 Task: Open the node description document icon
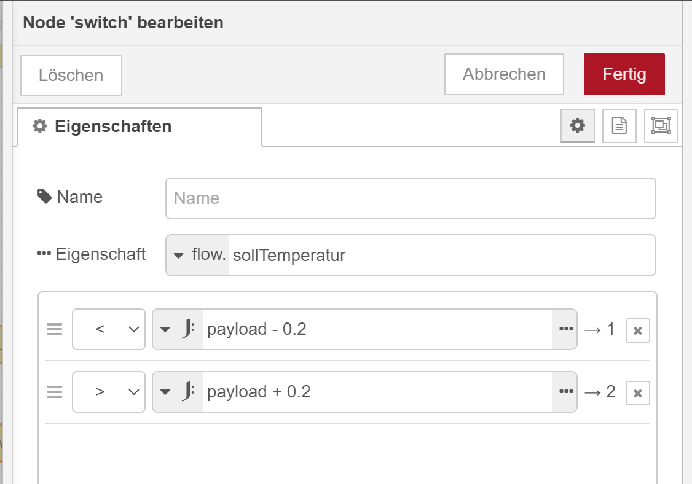619,126
